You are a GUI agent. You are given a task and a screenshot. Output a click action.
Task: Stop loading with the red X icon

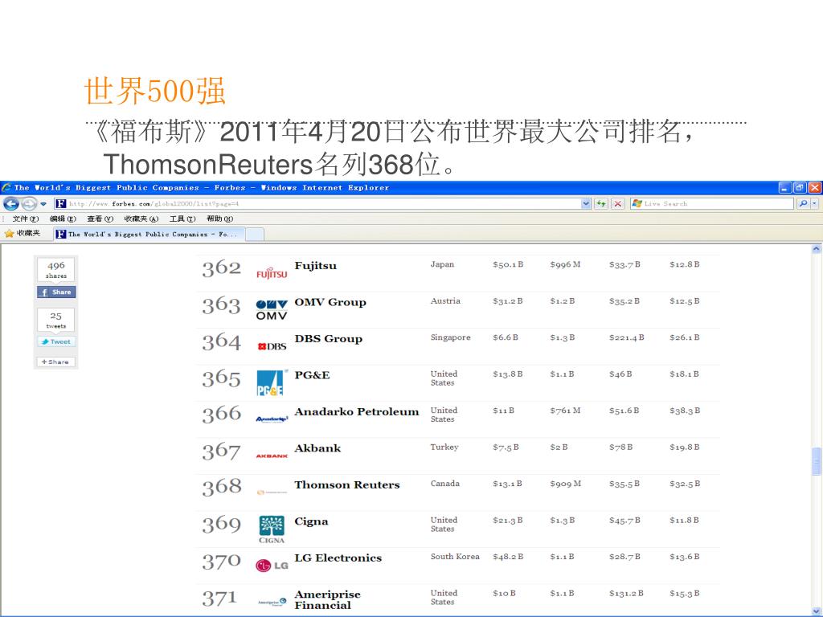tap(618, 203)
